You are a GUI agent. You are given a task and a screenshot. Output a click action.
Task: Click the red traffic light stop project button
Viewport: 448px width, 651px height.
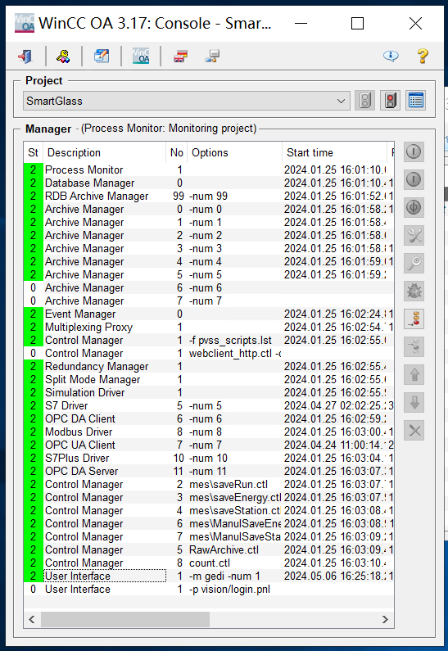point(391,101)
